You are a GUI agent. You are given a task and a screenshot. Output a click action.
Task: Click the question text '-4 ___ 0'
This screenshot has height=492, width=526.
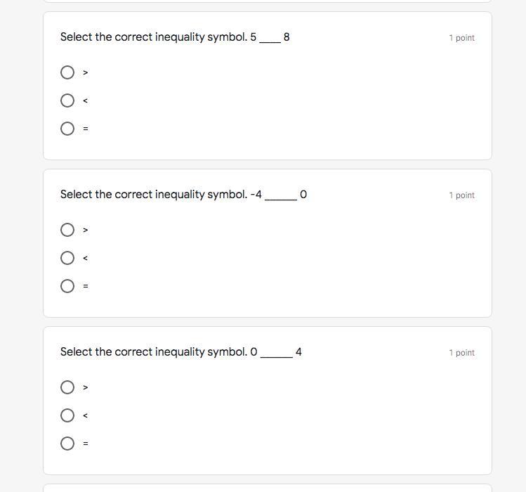pos(183,195)
